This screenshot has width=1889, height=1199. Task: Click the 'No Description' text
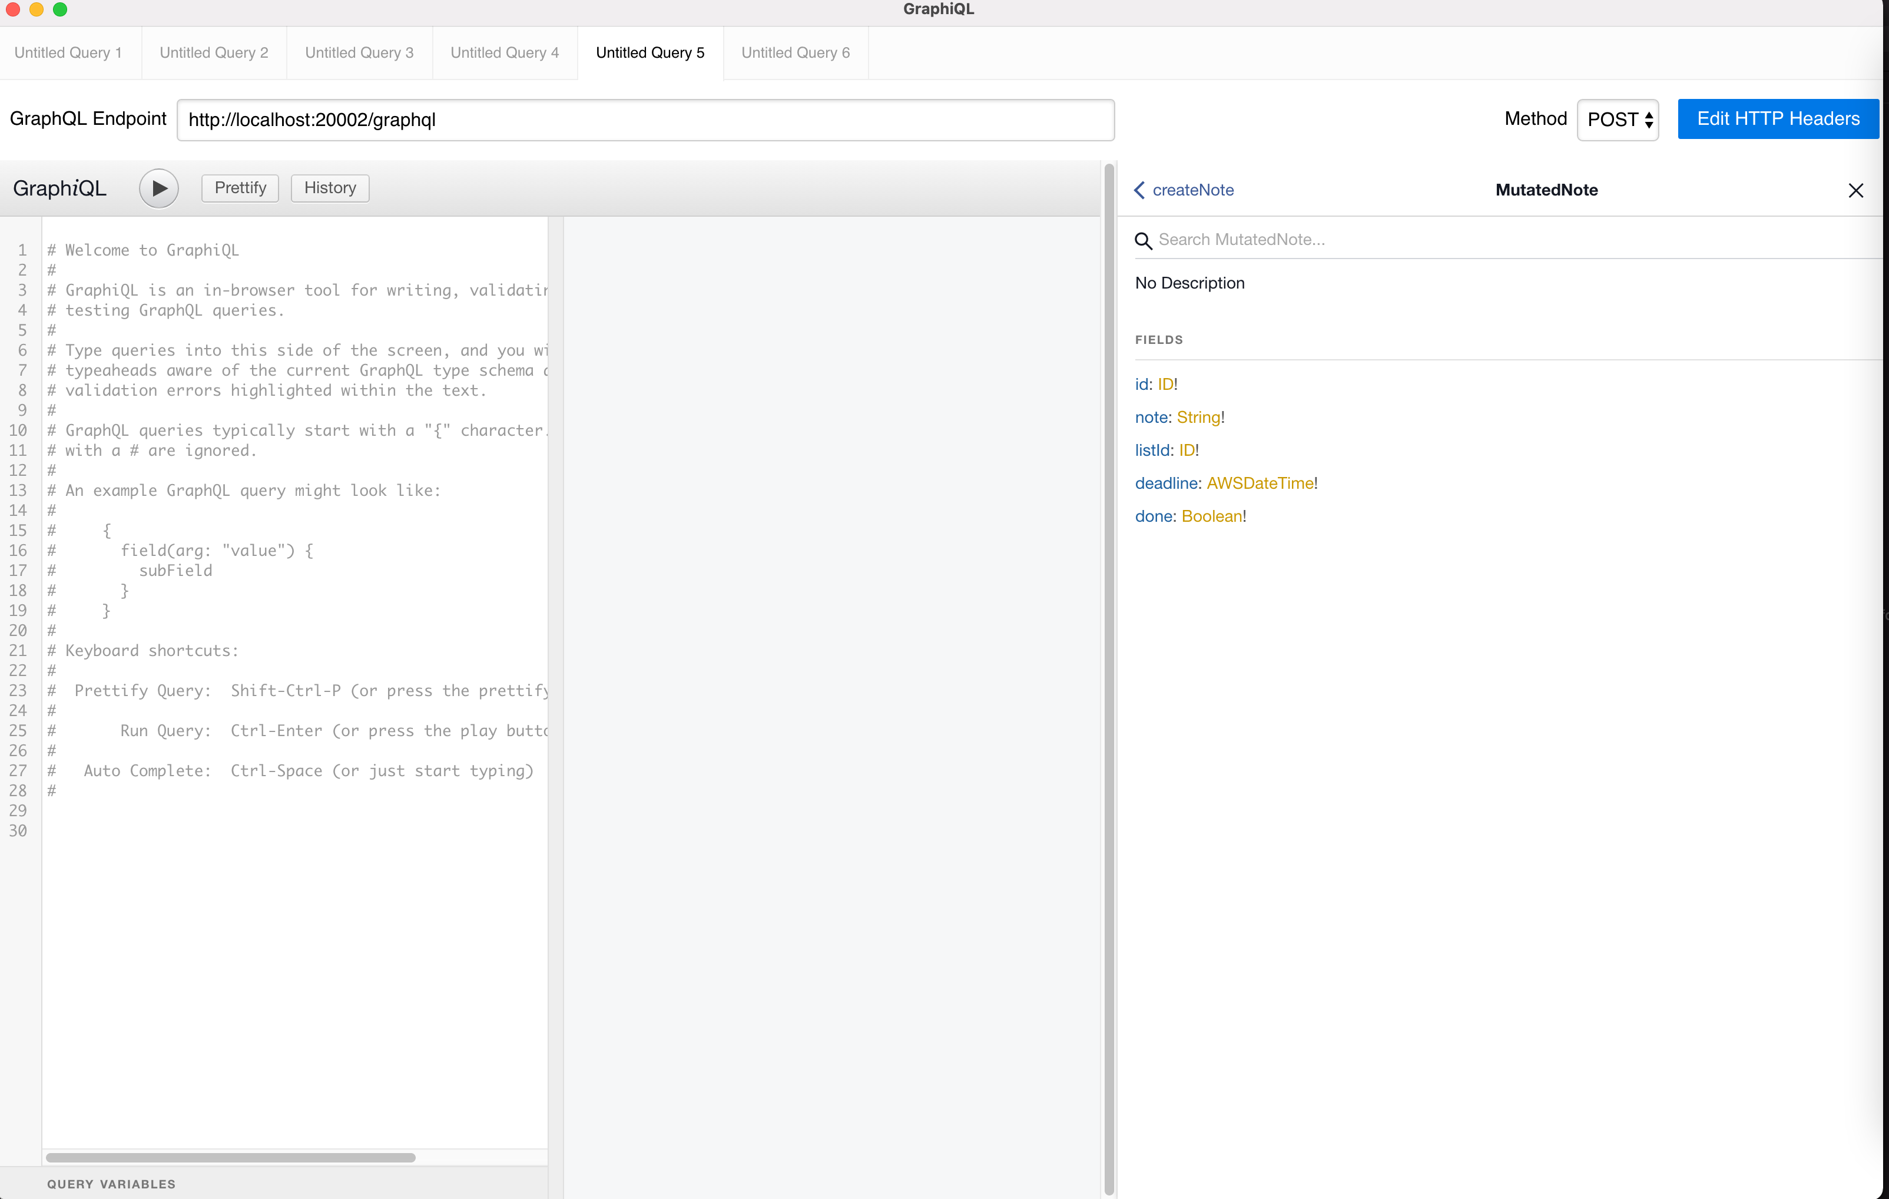1189,283
